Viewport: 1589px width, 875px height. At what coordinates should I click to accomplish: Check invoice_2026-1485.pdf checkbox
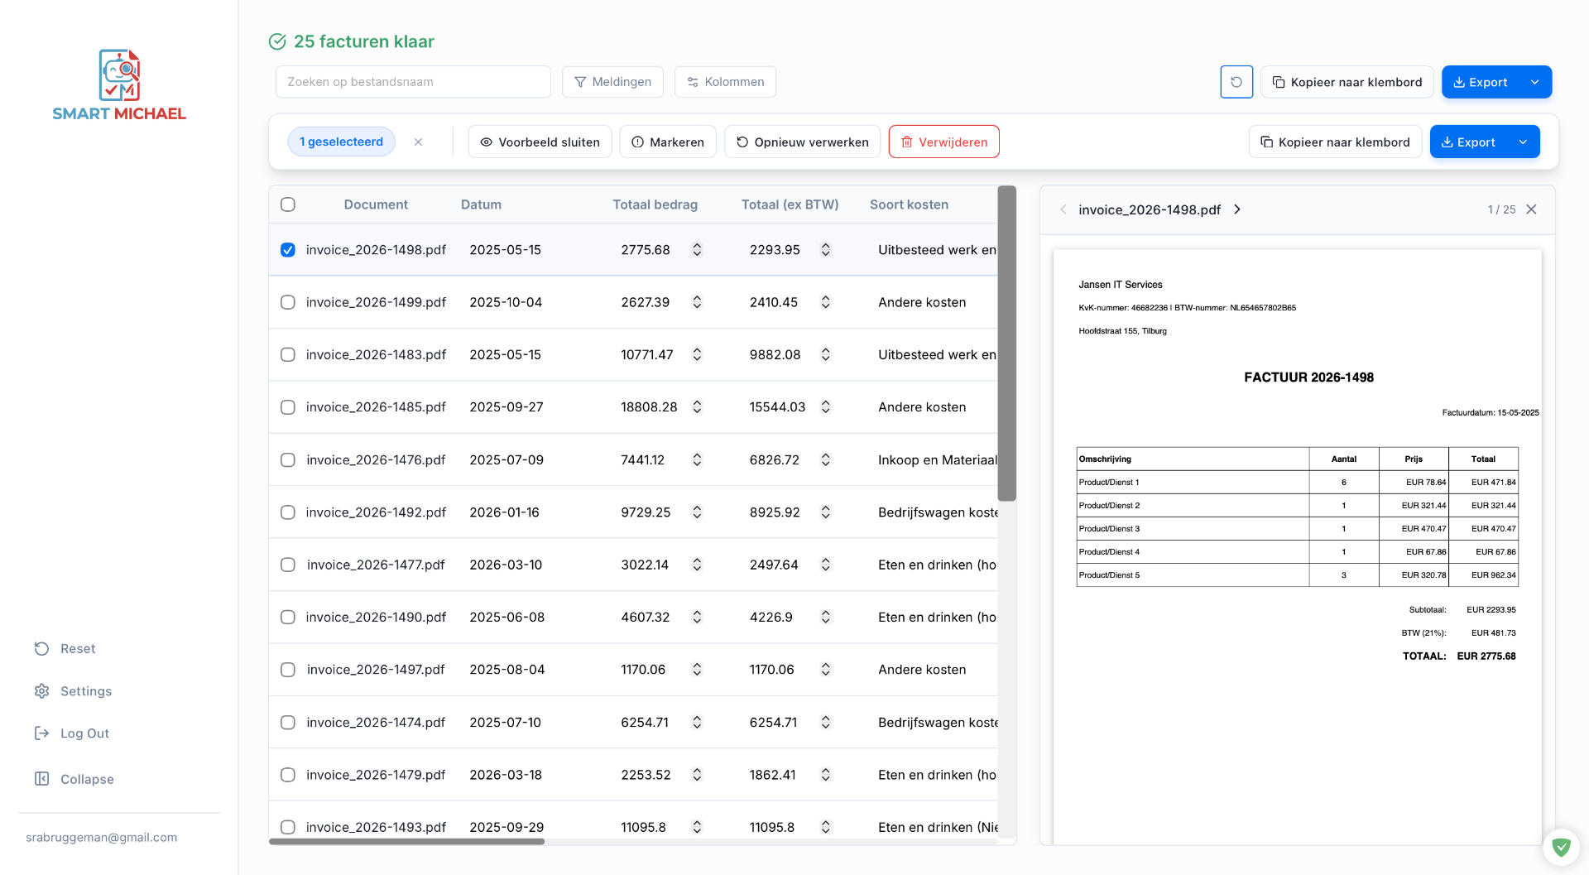coord(288,407)
